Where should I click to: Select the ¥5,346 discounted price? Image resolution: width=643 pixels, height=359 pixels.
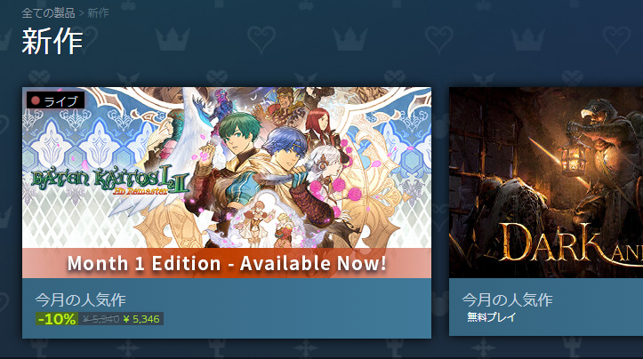(141, 319)
